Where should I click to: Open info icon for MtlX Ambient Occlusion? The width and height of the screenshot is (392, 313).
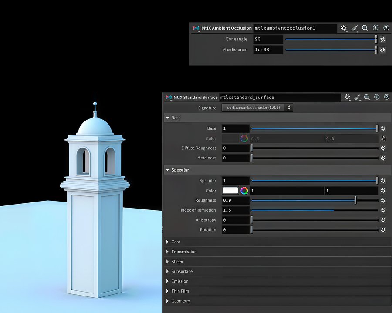(375, 28)
